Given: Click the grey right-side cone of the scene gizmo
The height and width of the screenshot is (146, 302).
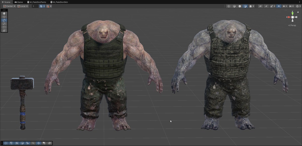Looking at the screenshot, I should tap(296, 17).
